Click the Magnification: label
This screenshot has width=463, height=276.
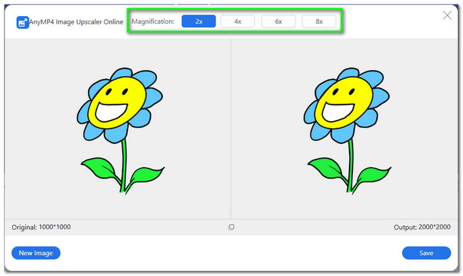[x=153, y=21]
